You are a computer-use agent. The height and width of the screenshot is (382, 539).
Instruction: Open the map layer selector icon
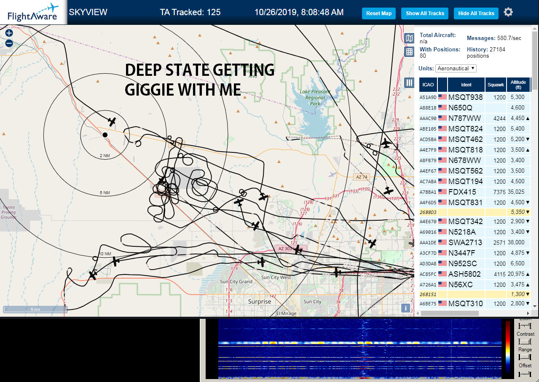[x=409, y=39]
